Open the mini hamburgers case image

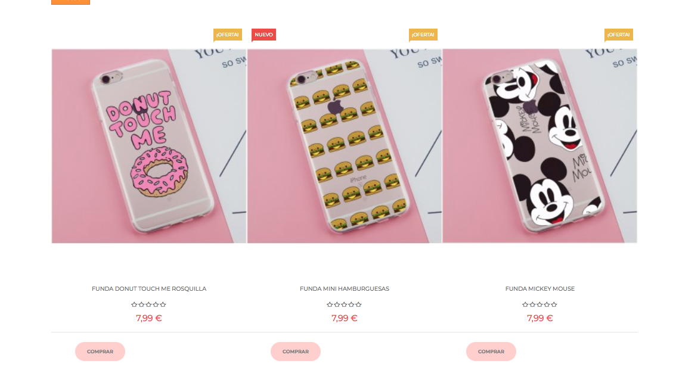[x=345, y=146]
